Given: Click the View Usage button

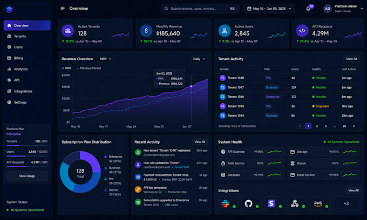Looking at the screenshot, I should click(x=27, y=176).
